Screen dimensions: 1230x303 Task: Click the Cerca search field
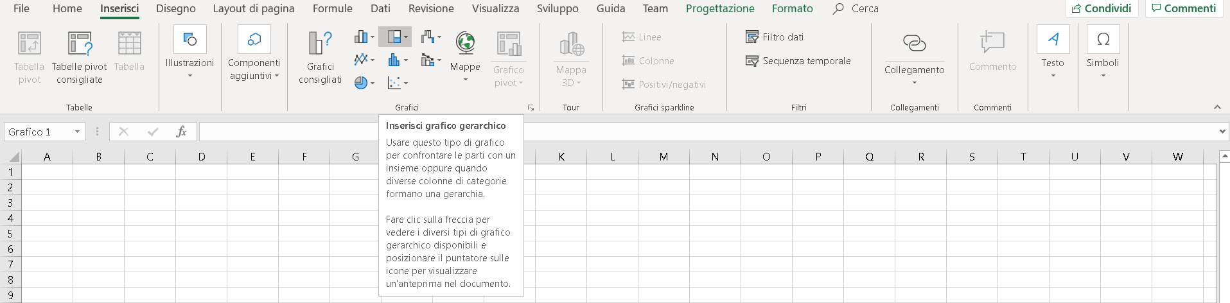pos(856,8)
